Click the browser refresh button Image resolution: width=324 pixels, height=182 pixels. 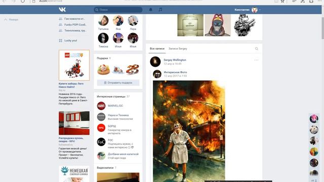pyautogui.click(x=23, y=1)
